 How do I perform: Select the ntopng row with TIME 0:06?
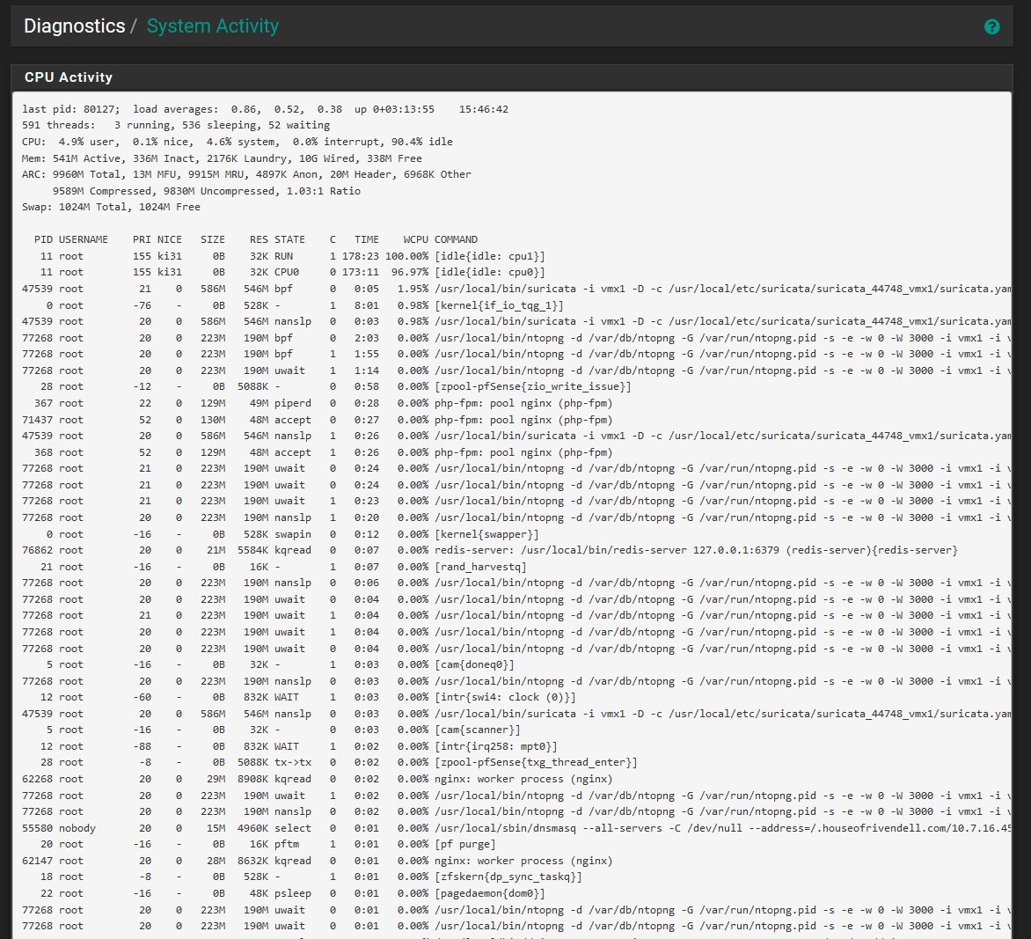pyautogui.click(x=516, y=583)
